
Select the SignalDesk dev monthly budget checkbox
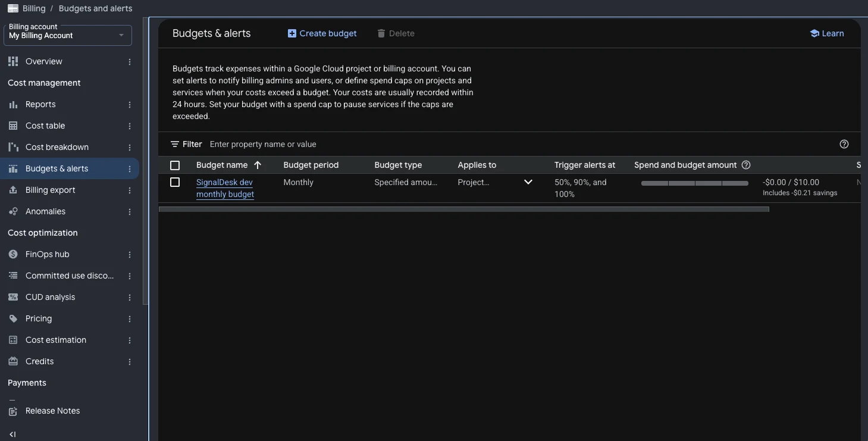click(175, 182)
